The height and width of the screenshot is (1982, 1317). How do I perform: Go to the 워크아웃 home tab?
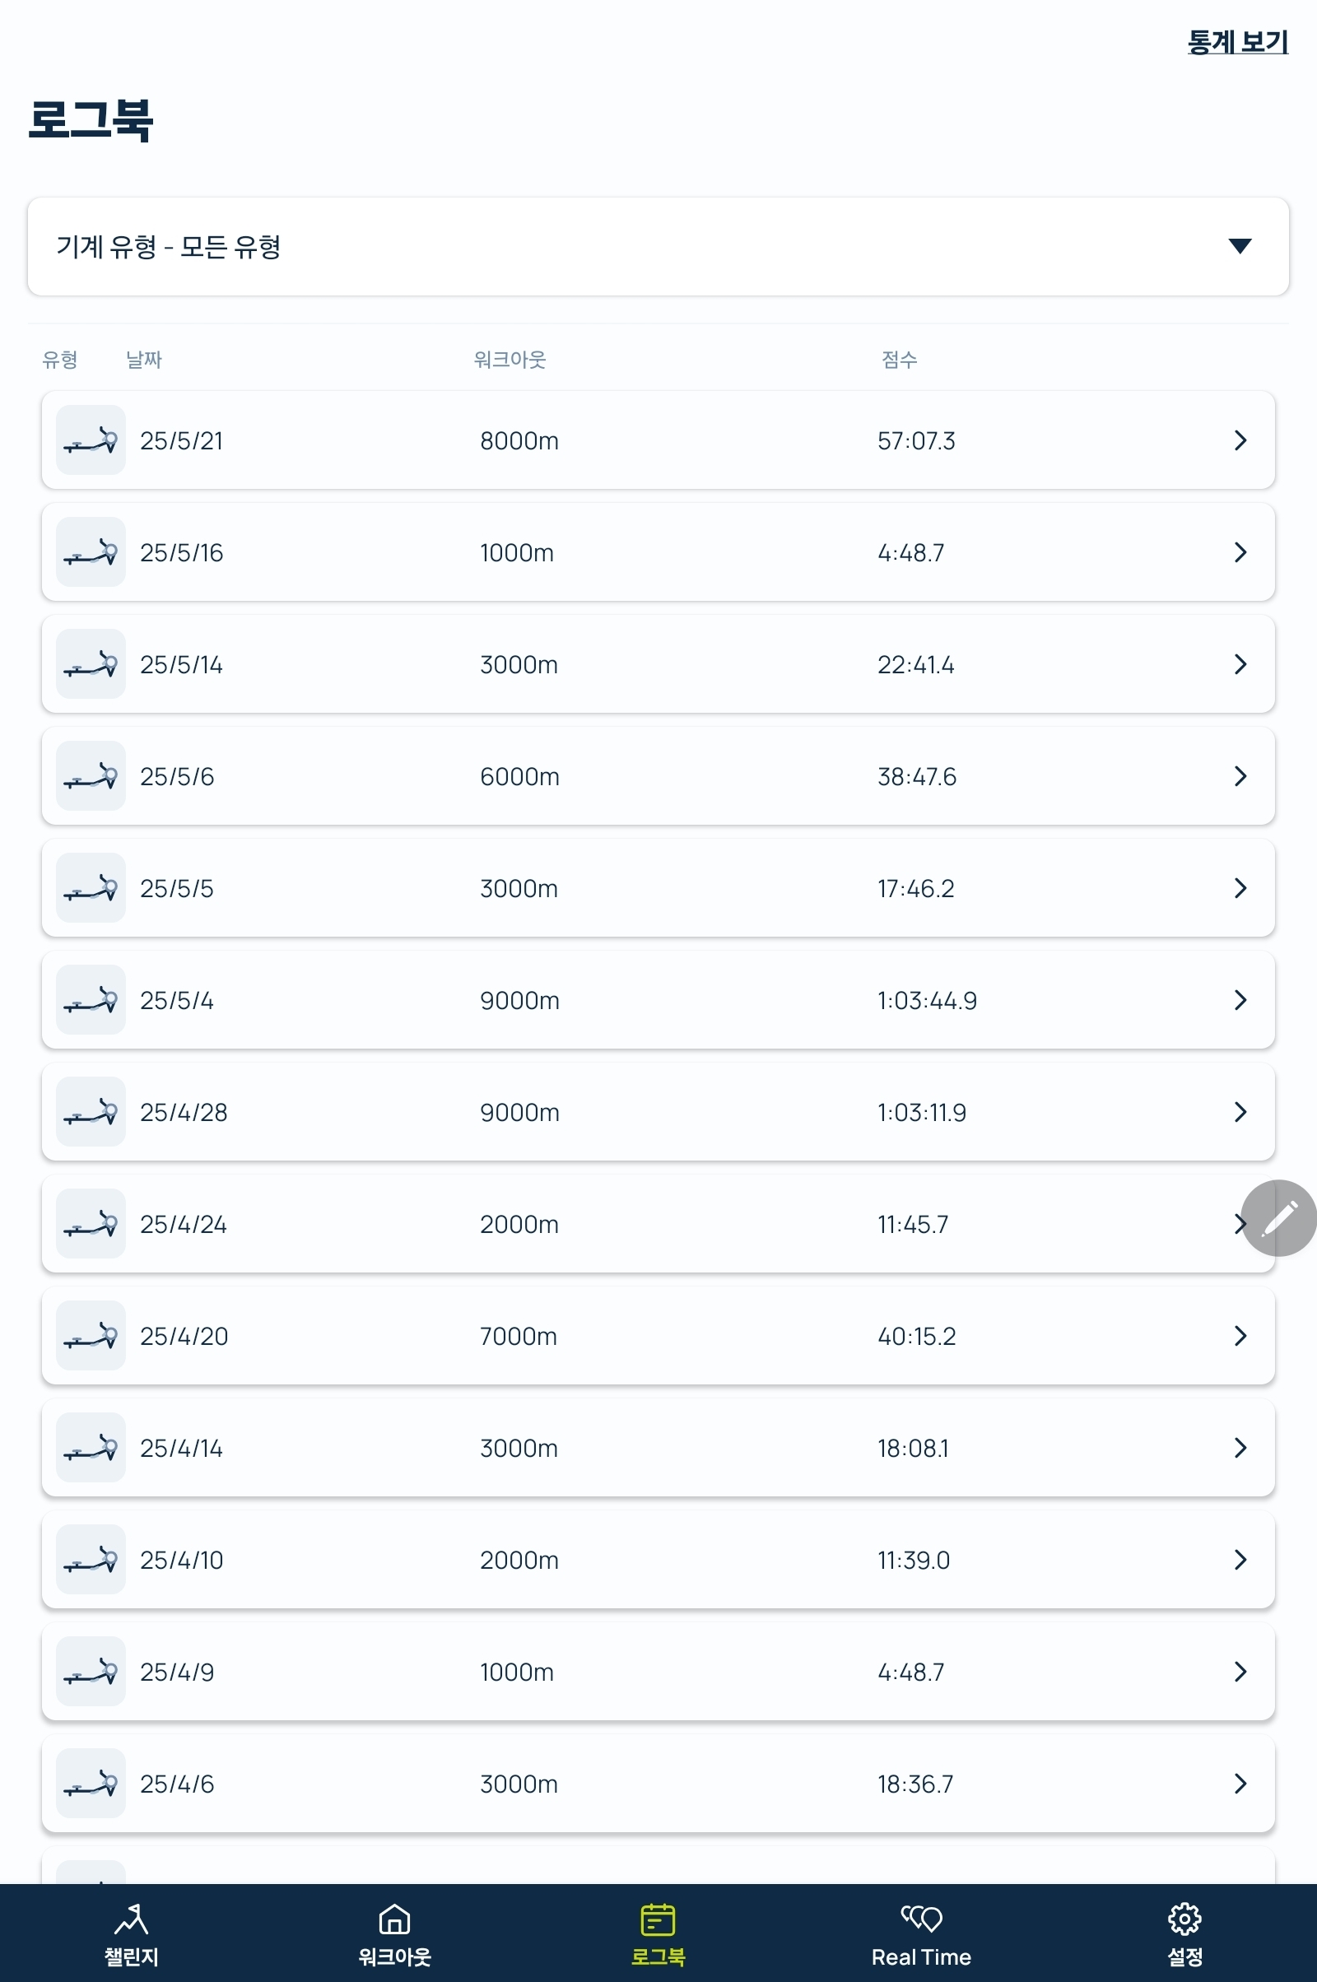tap(394, 1918)
